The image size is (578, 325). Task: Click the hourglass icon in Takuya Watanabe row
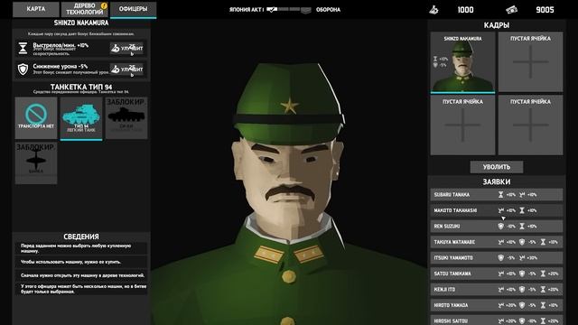click(543, 242)
